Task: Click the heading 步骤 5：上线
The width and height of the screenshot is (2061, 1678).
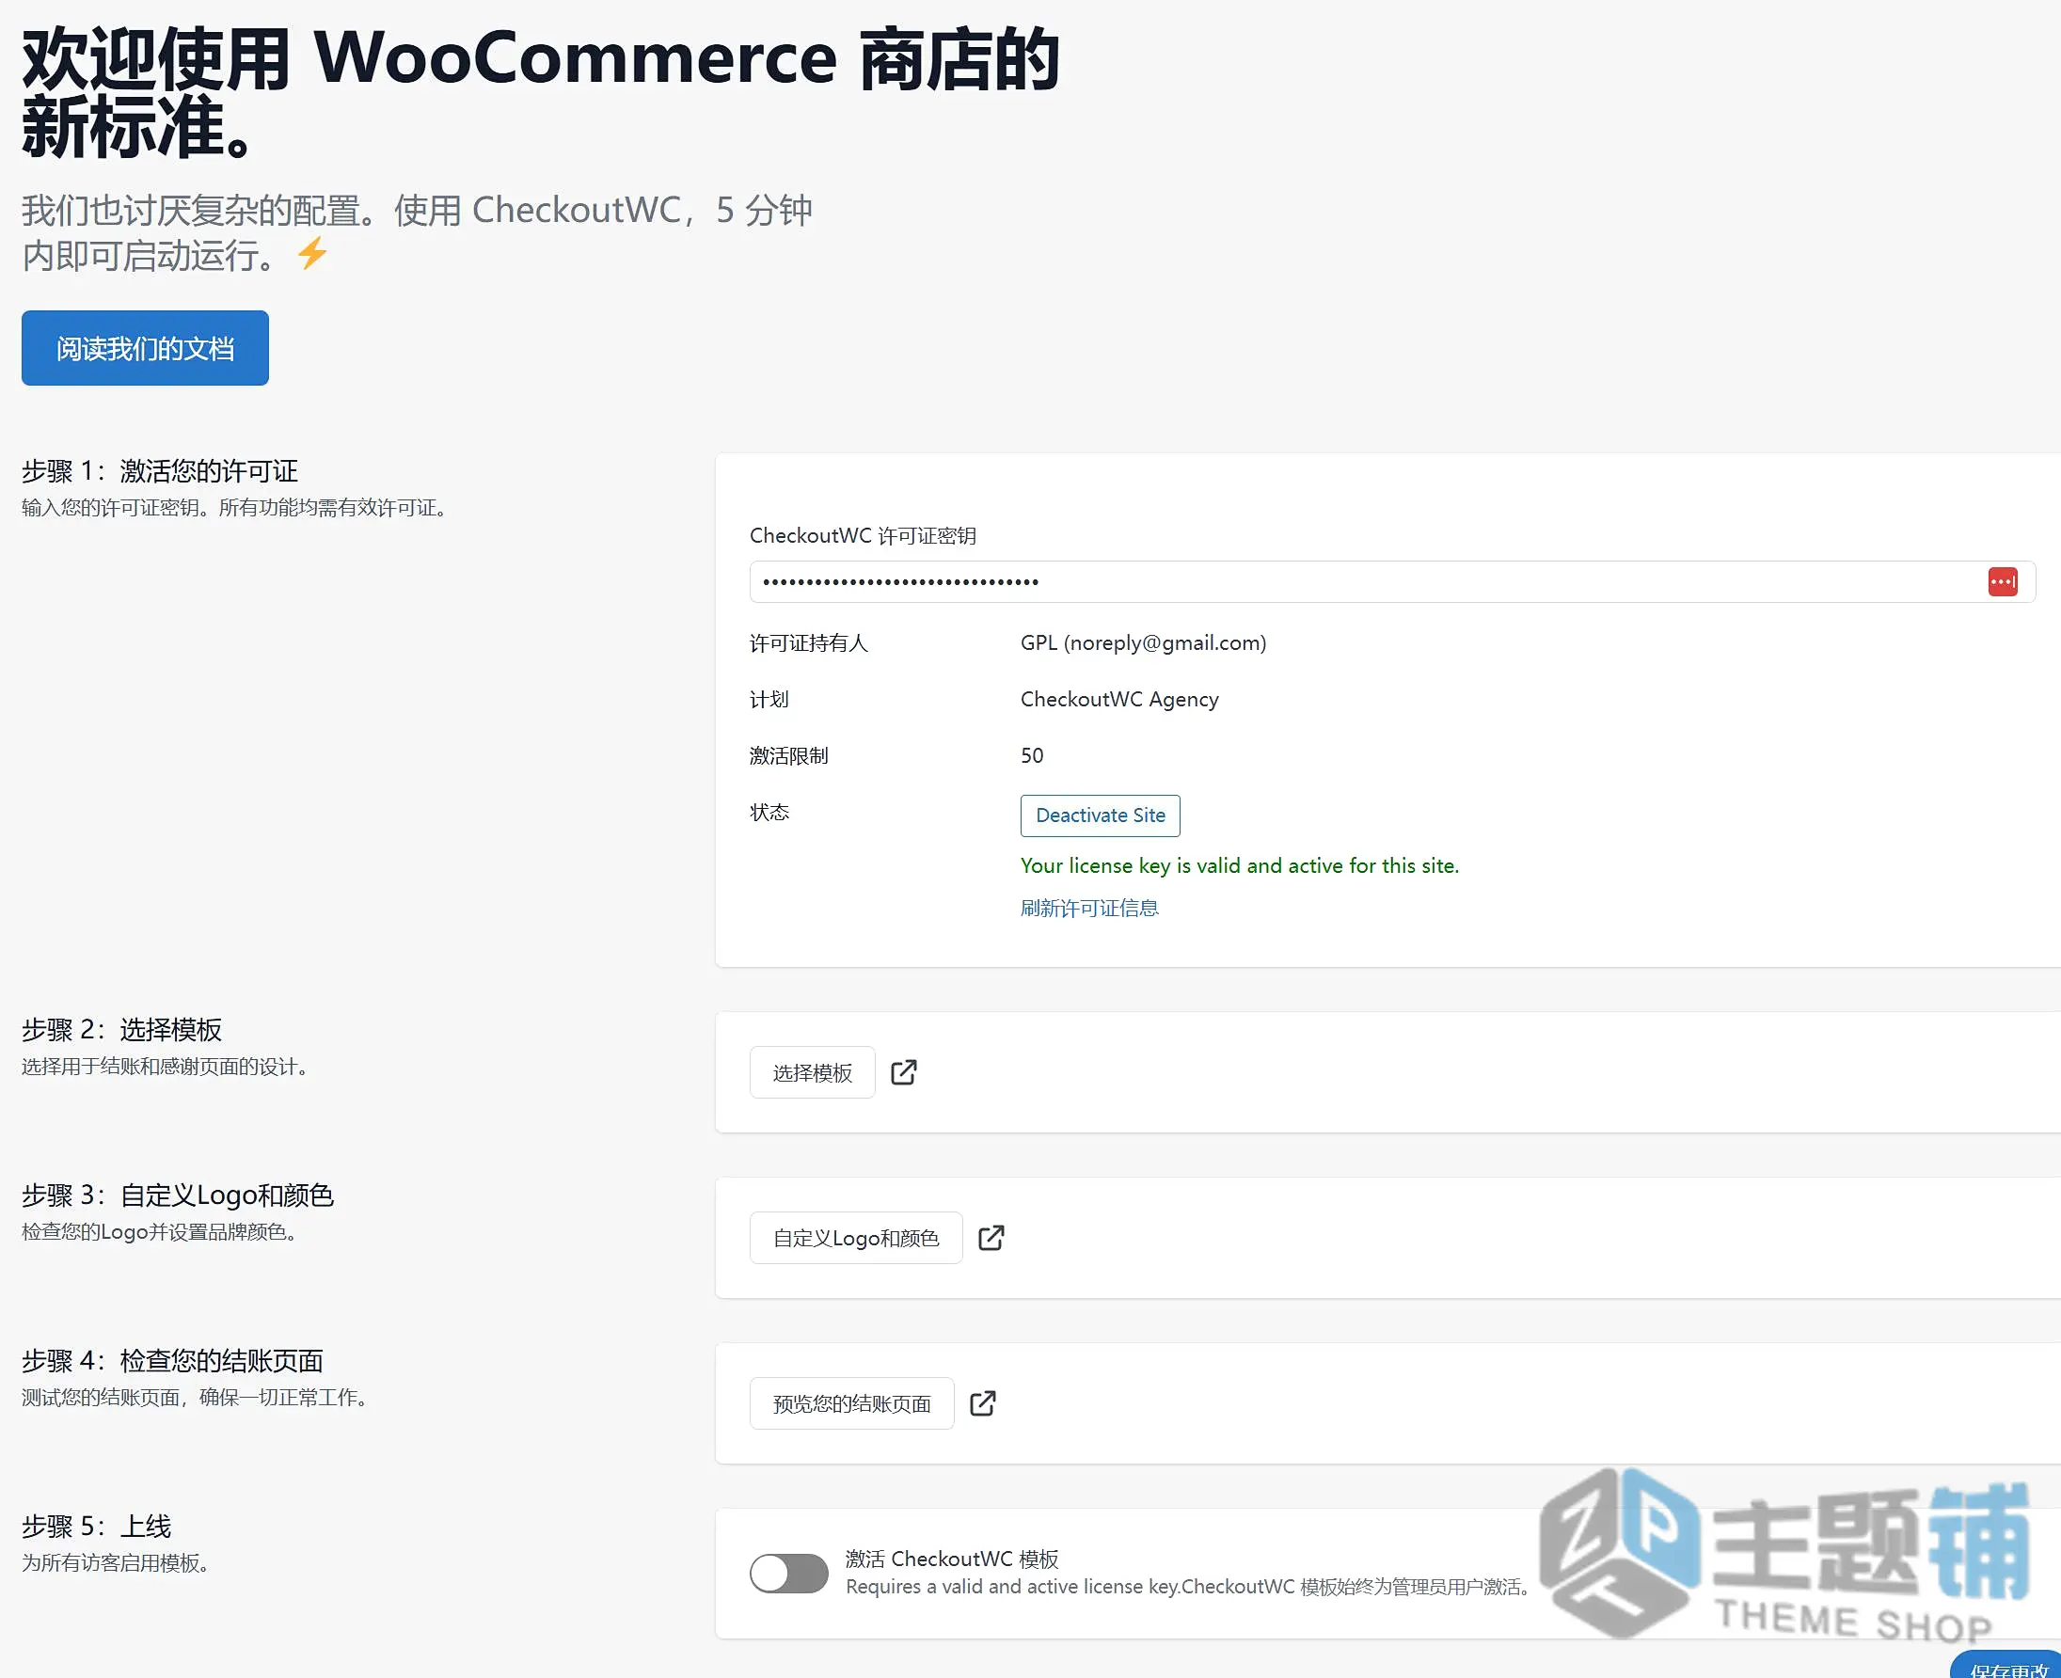Action: [x=97, y=1526]
